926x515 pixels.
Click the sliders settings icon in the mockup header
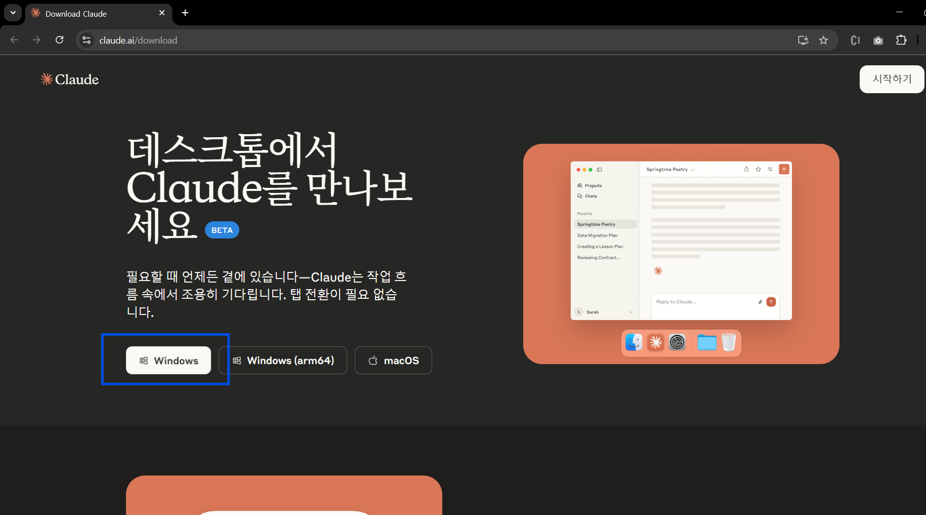(x=770, y=169)
